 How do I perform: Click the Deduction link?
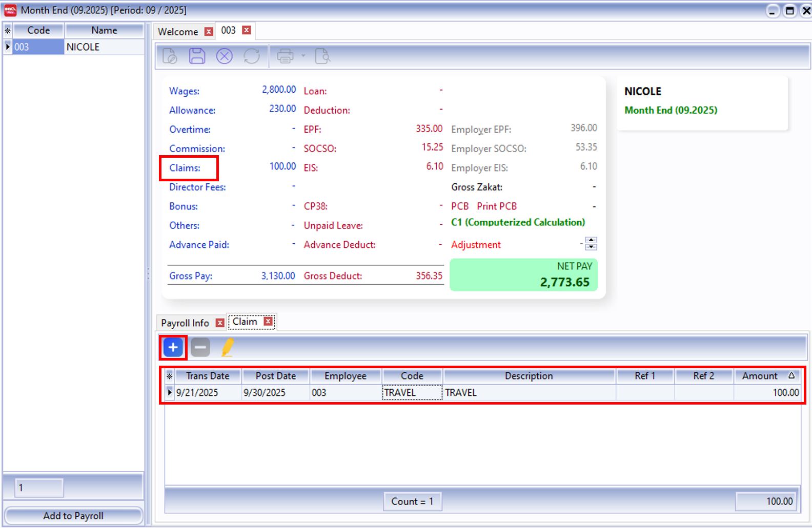(x=327, y=110)
